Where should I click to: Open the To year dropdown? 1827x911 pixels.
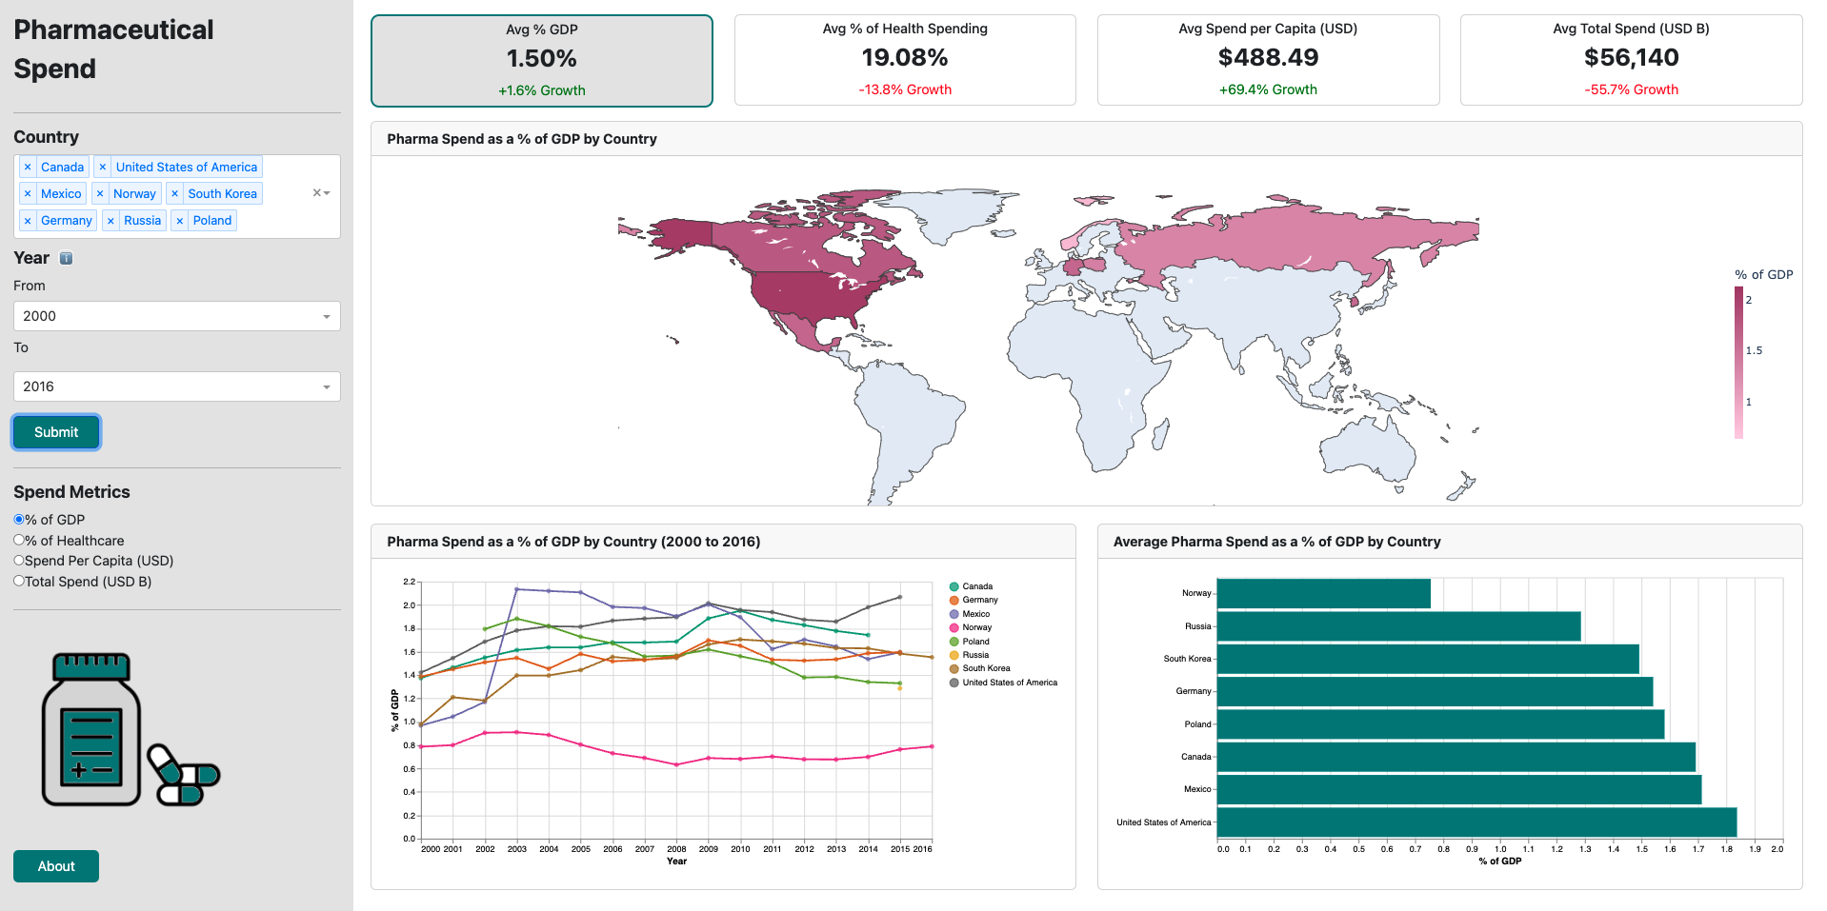(176, 386)
